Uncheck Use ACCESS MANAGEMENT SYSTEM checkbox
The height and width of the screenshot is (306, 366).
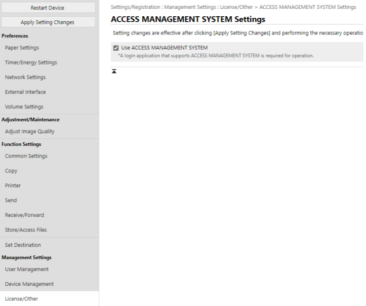click(116, 48)
